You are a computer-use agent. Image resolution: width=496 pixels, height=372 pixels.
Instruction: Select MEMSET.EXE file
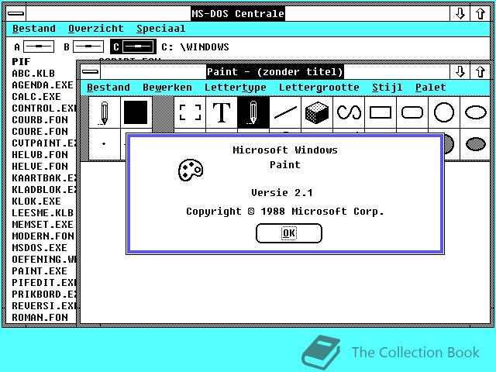43,225
